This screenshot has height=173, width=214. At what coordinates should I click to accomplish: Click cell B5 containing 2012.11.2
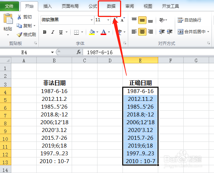[x=54, y=99]
